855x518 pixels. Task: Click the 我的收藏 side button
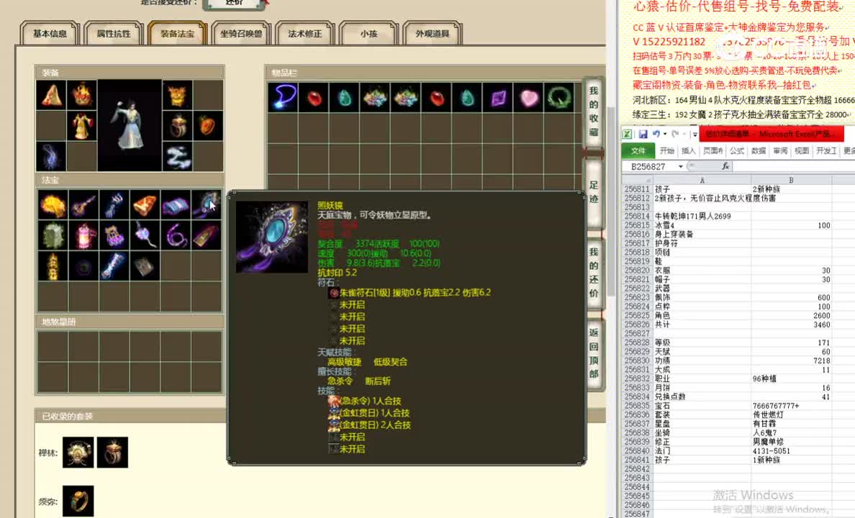point(594,112)
